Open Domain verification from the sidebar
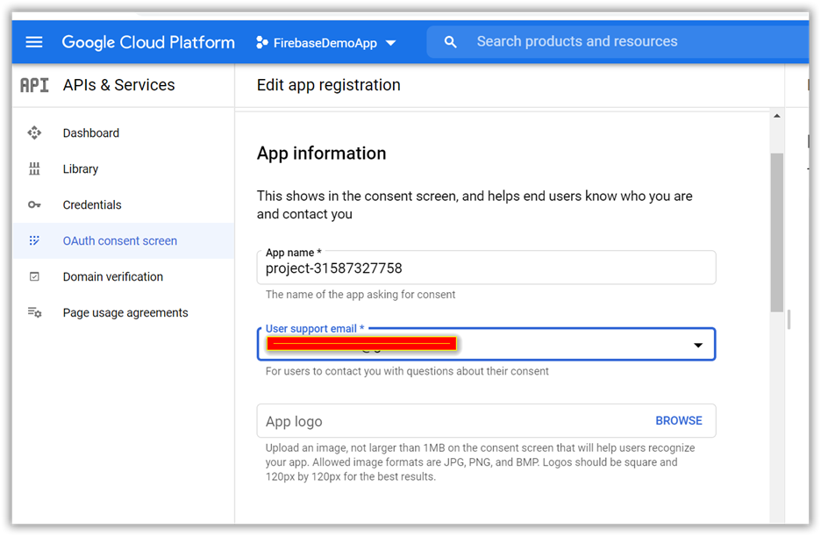Screen dimensions: 821x536 [113, 276]
